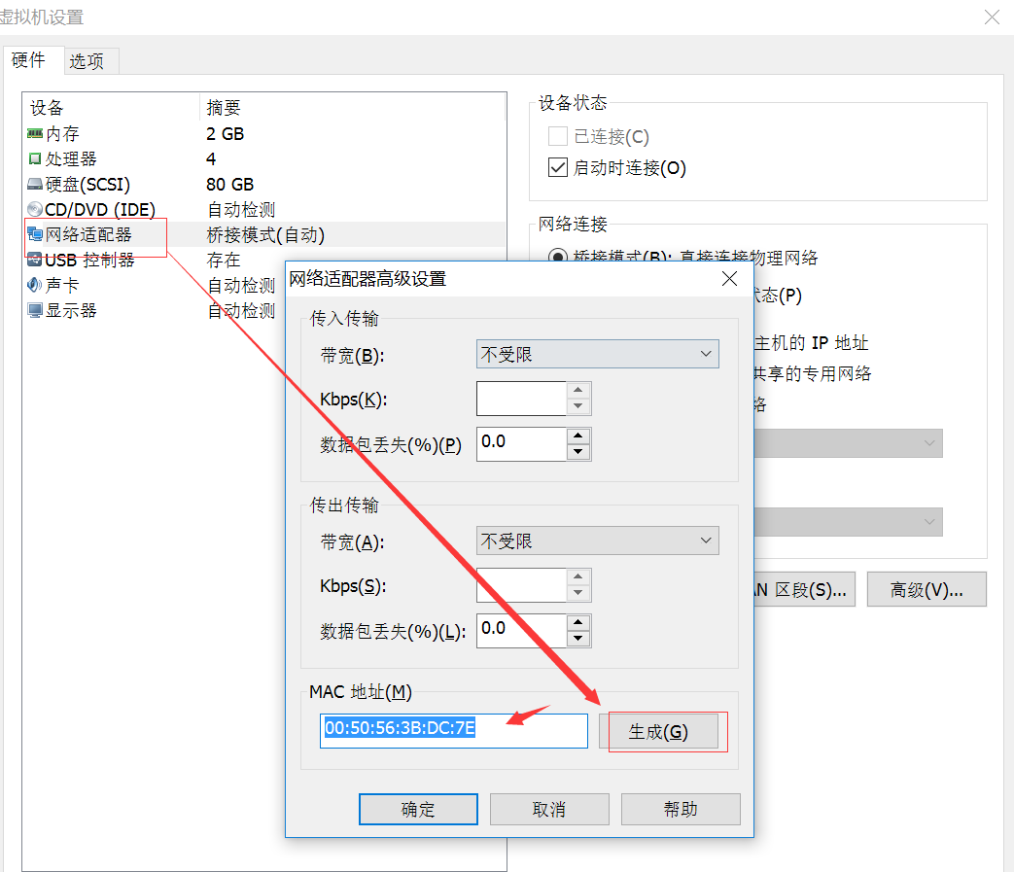This screenshot has width=1014, height=872.
Task: Select the hard disk (SCSI) icon
Action: [35, 185]
